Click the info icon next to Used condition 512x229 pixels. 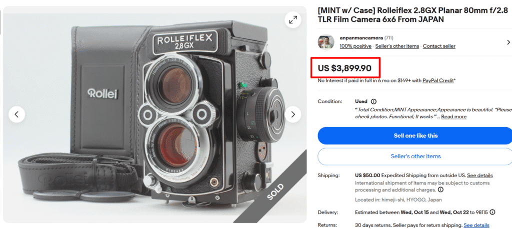click(x=374, y=101)
